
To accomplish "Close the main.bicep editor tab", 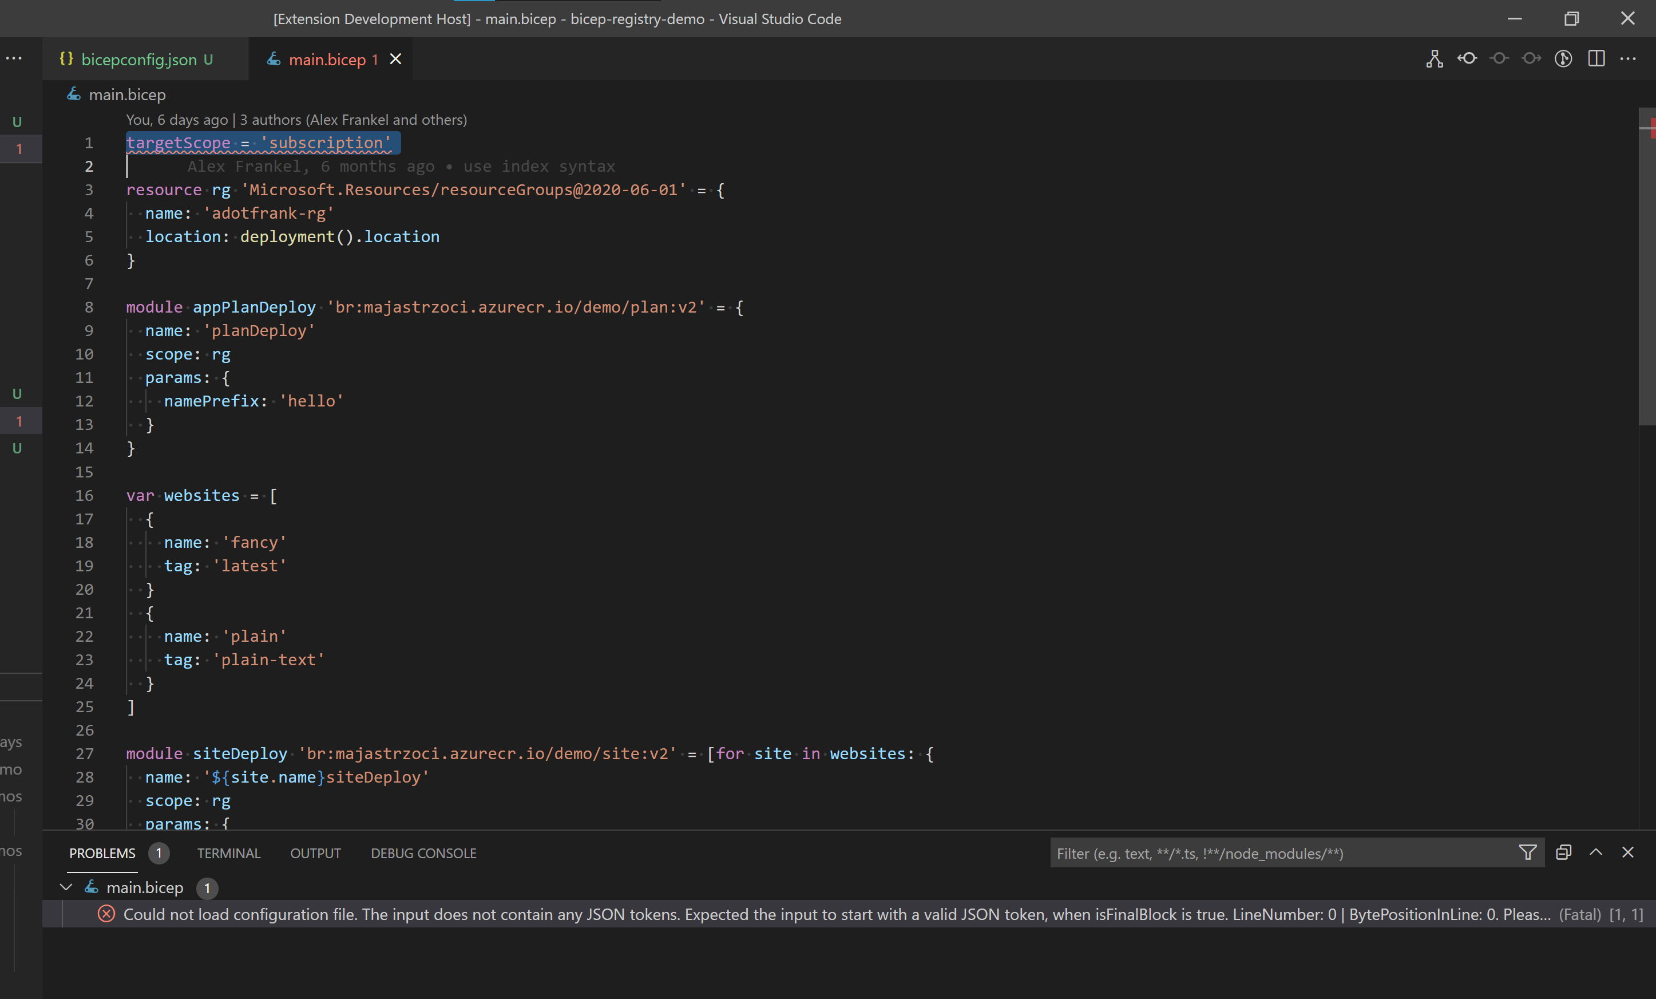I will tap(396, 59).
